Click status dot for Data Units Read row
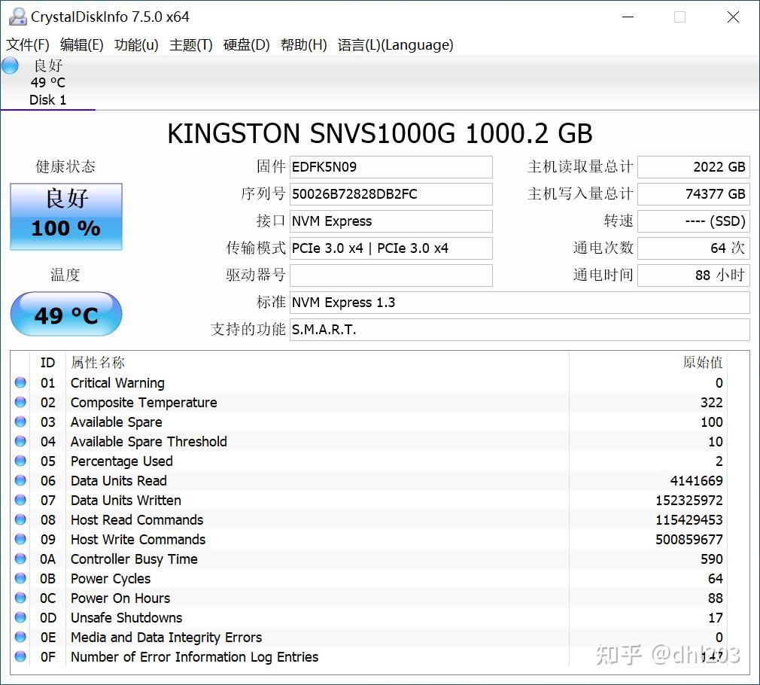Viewport: 760px width, 685px height. (20, 480)
